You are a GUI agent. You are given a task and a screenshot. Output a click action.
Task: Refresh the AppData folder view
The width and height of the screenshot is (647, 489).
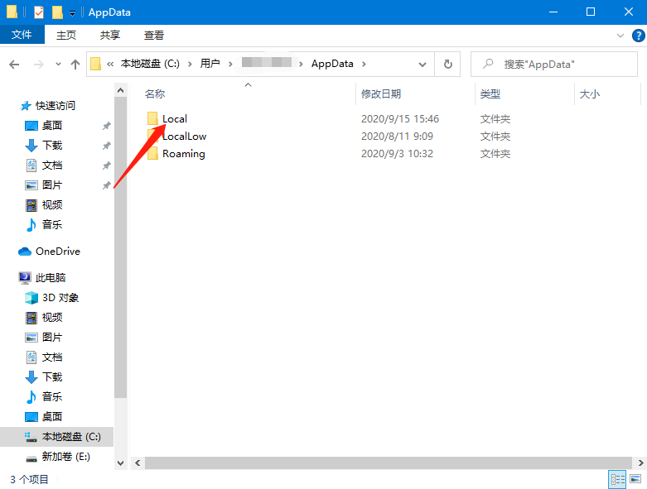click(x=447, y=65)
